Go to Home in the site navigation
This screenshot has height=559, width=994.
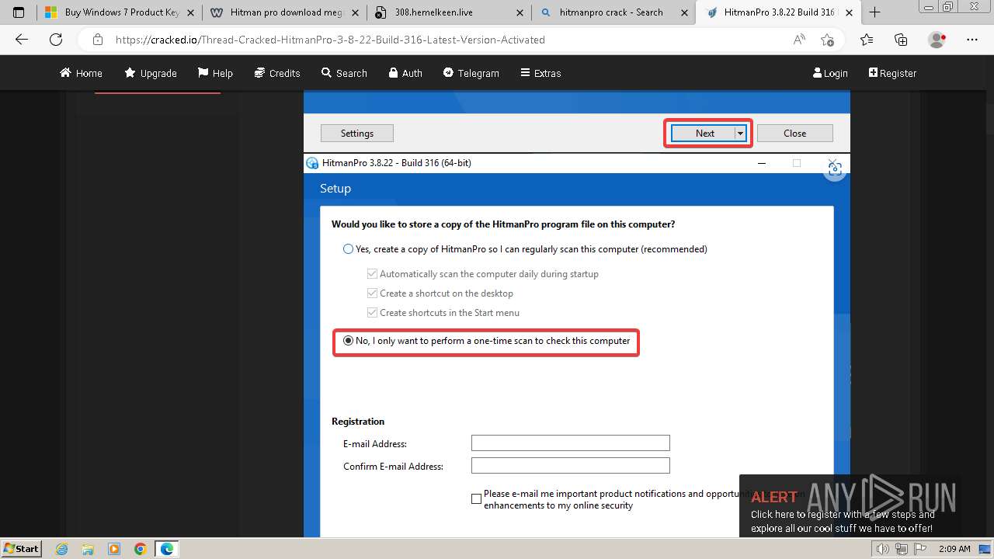[x=82, y=73]
